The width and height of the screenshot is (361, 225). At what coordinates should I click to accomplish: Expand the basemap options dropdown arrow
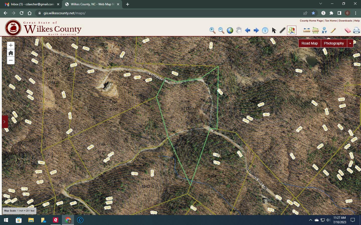(x=350, y=43)
